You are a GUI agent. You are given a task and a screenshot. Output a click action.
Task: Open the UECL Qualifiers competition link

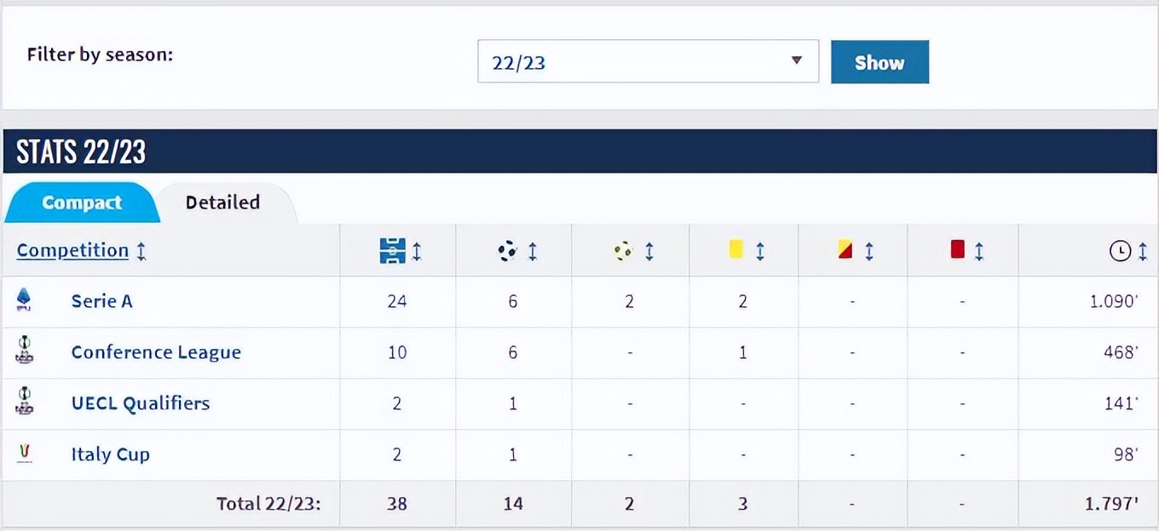pyautogui.click(x=141, y=403)
